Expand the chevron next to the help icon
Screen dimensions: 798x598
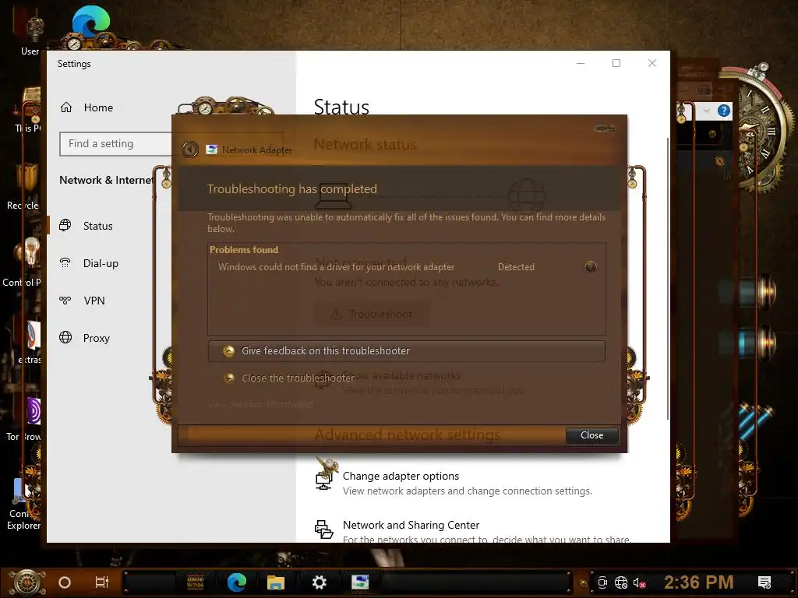click(706, 111)
